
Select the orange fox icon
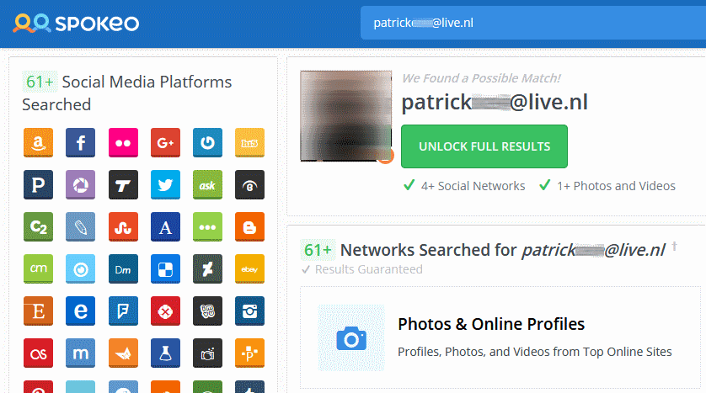pyautogui.click(x=123, y=353)
